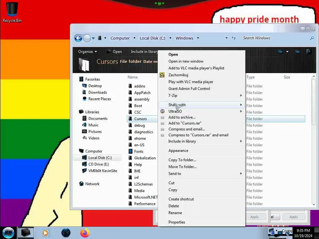Click the Windows breadcrumb segment

pyautogui.click(x=184, y=38)
